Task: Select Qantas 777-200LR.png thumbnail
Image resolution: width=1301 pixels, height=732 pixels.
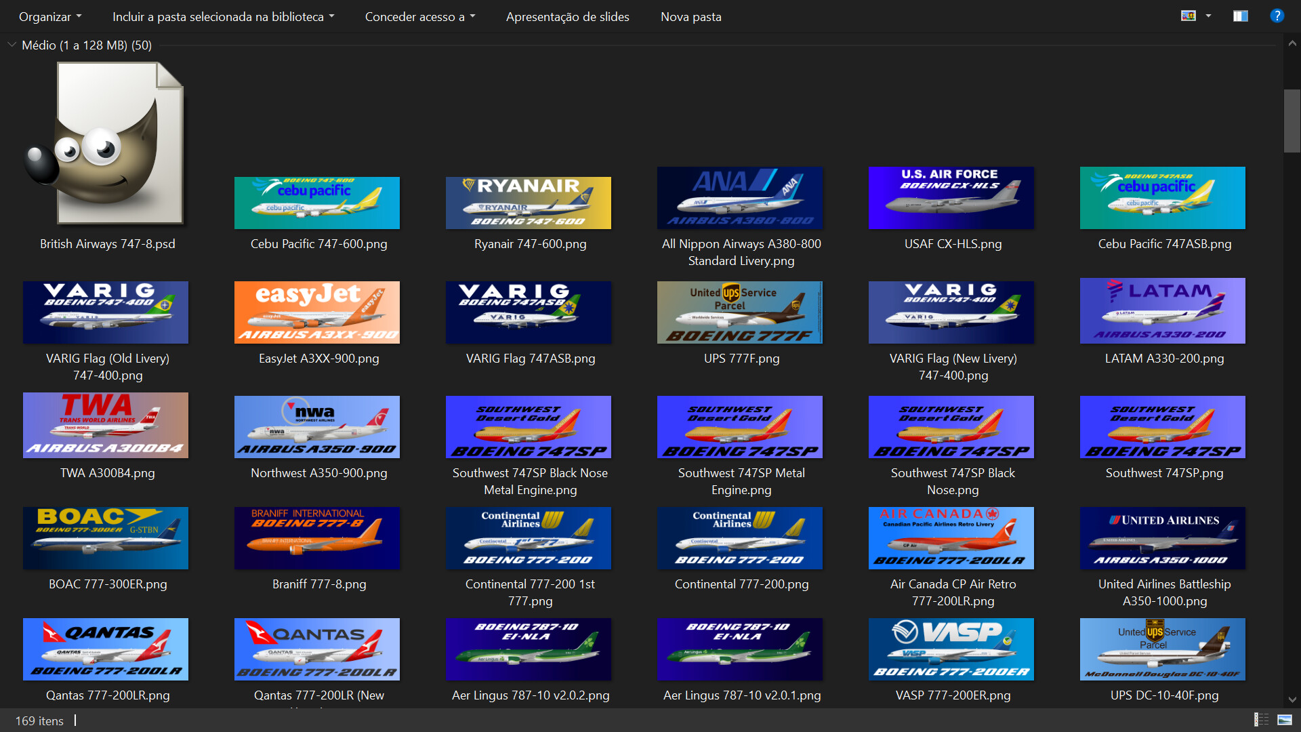Action: tap(106, 649)
